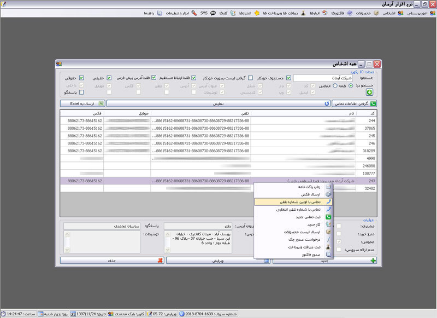The image size is (437, 318).
Task: Choose صدور فاکتور from the context menu
Action: pos(293,255)
